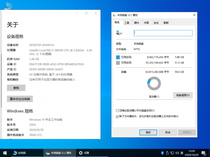Screen dimensions: 210x157
Task: Click the 取消 button
Action: pyautogui.click(x=168, y=133)
